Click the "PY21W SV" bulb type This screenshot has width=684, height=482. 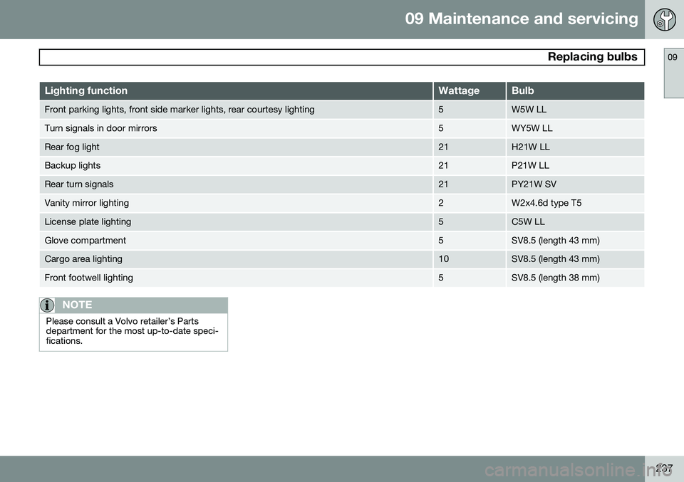point(534,184)
